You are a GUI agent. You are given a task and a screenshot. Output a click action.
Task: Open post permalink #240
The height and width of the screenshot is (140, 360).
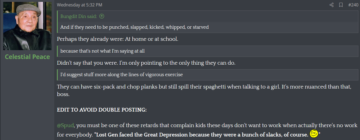353,5
